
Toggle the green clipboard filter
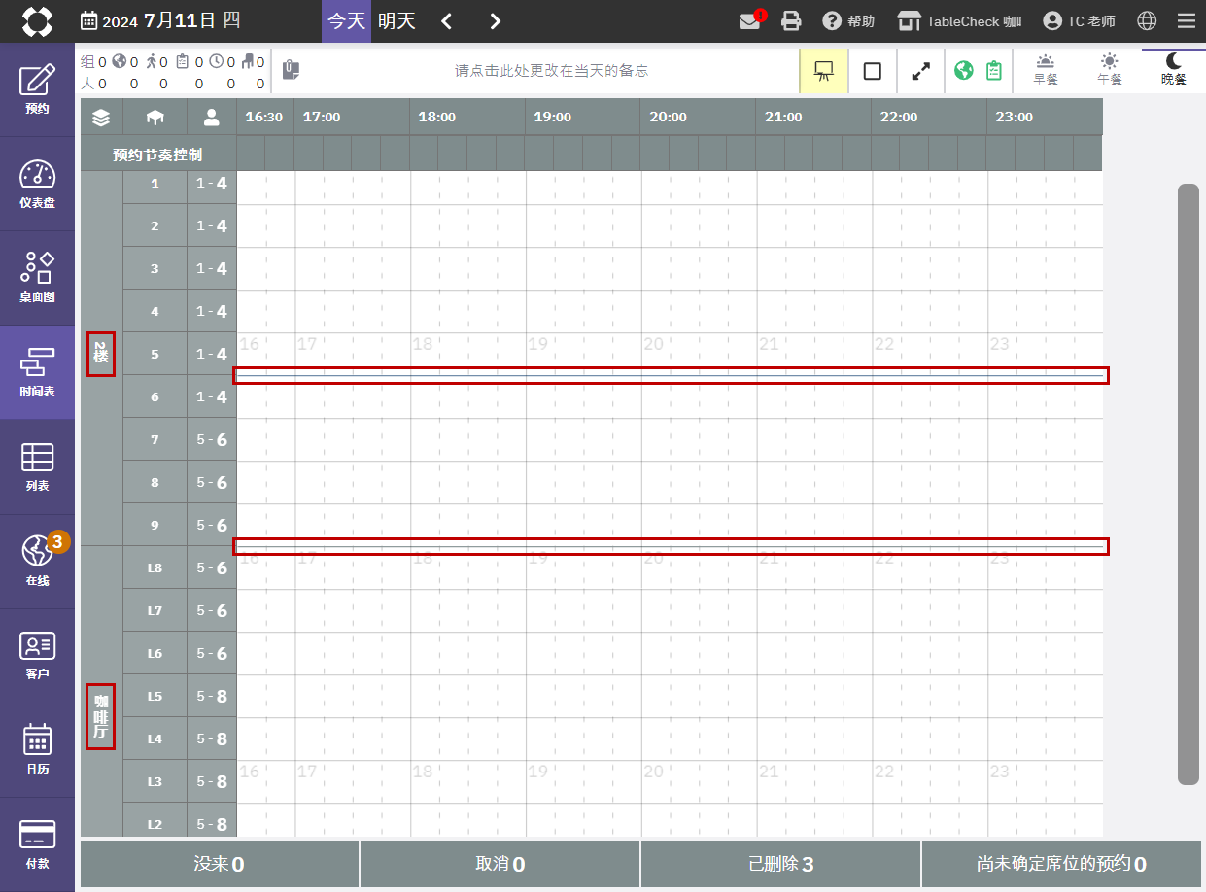pyautogui.click(x=994, y=71)
